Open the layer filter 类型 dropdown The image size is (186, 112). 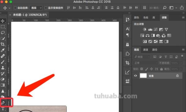[142, 57]
